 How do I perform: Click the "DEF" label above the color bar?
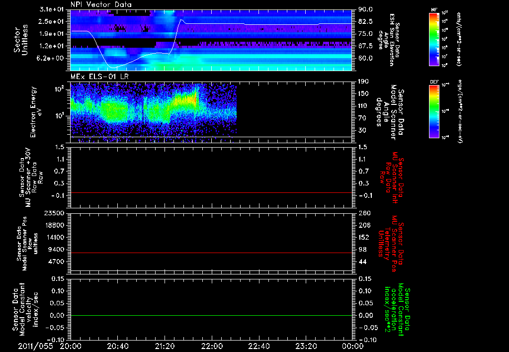click(x=434, y=82)
